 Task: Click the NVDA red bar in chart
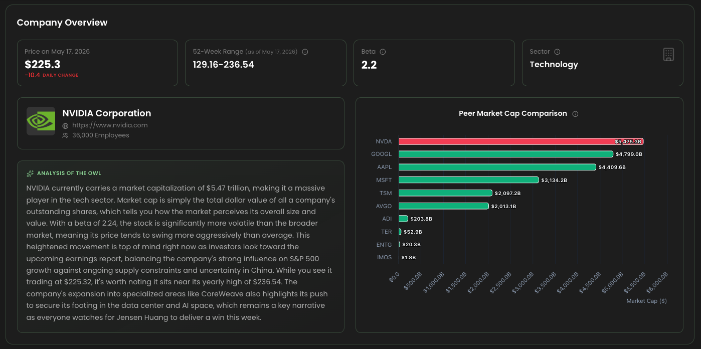[521, 141]
